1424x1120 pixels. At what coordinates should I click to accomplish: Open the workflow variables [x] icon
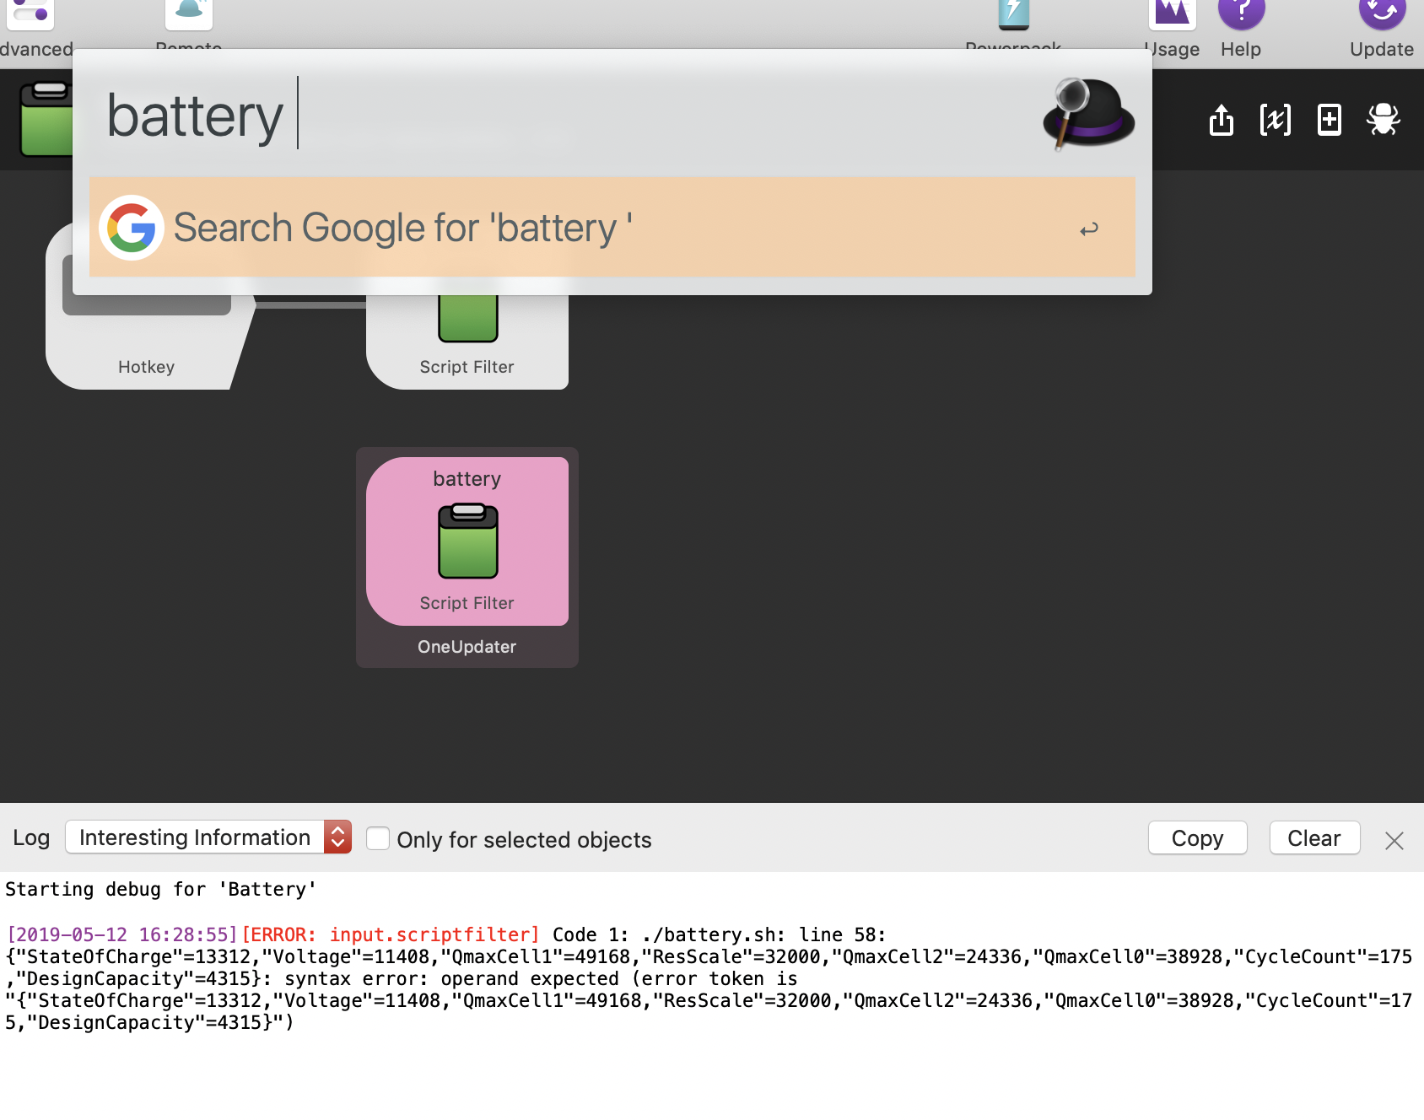[1275, 120]
